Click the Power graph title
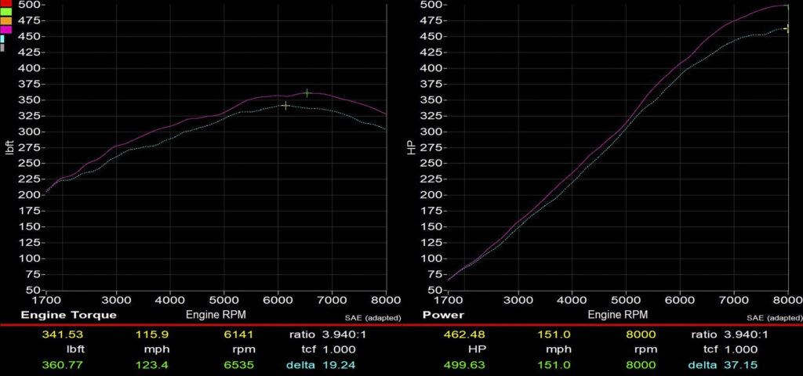803x376 pixels. (445, 315)
